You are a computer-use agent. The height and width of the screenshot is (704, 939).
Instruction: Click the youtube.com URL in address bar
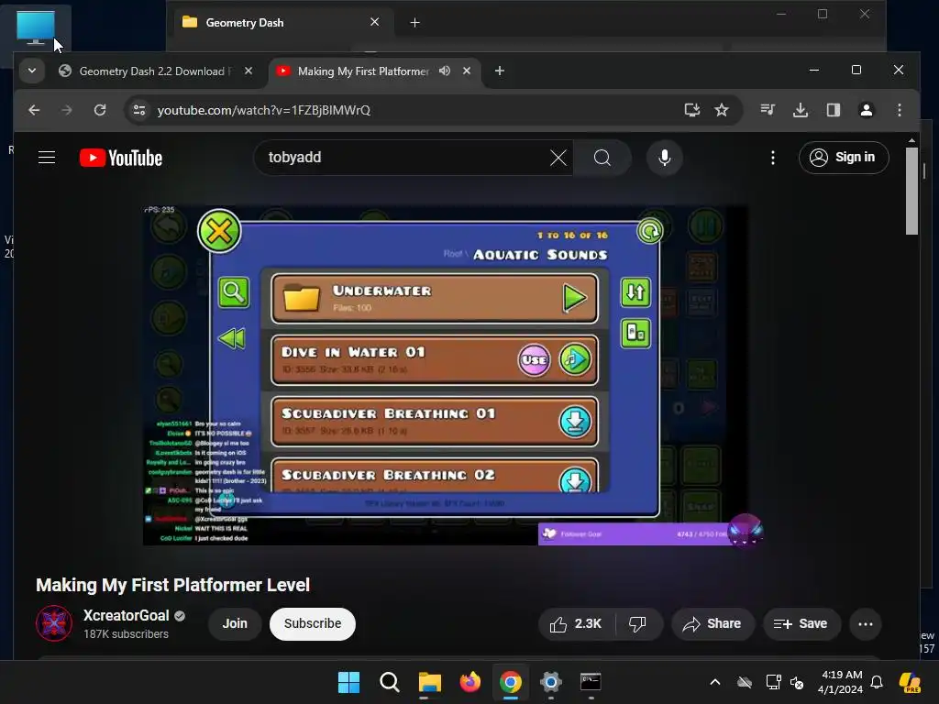pos(263,110)
